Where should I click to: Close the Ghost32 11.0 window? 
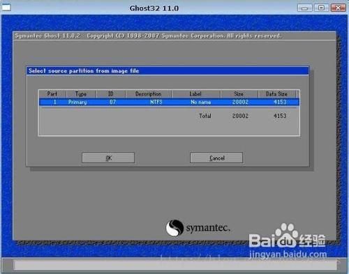point(338,8)
